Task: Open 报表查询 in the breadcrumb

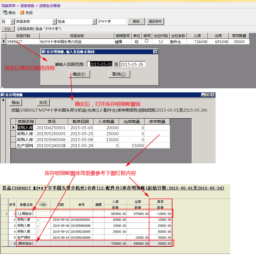Action: tap(27, 5)
